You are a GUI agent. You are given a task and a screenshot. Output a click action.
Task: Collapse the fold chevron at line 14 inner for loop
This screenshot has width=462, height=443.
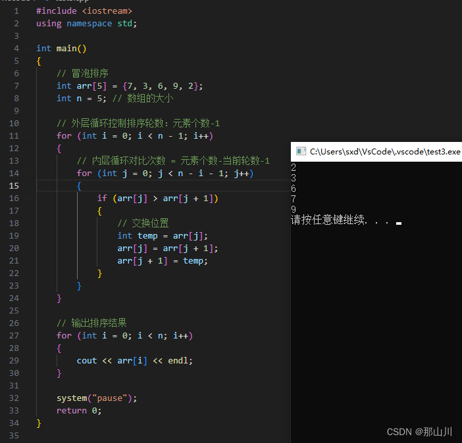pyautogui.click(x=29, y=174)
